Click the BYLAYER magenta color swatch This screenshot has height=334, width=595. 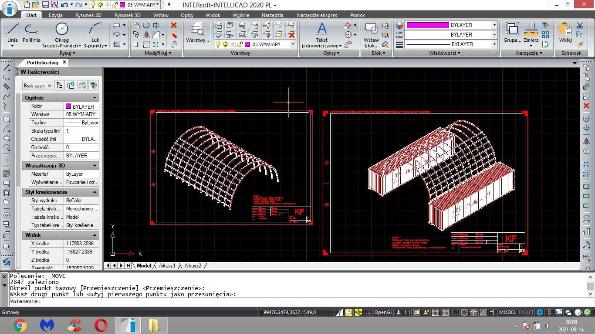point(427,25)
